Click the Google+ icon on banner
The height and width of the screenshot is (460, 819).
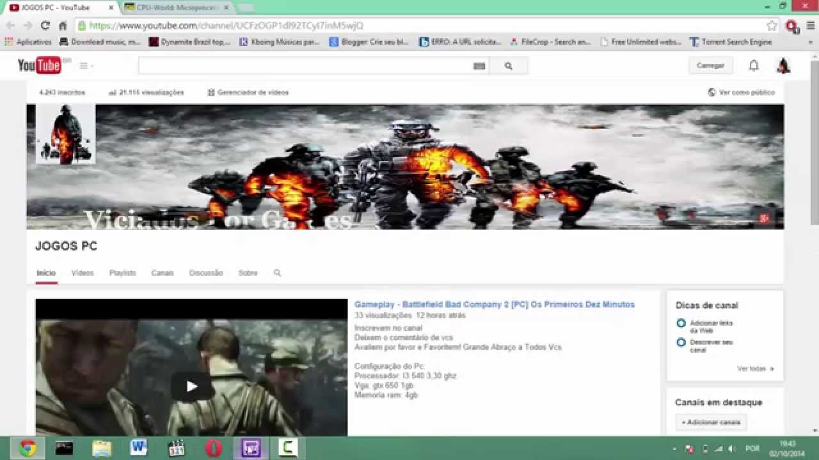[x=763, y=218]
